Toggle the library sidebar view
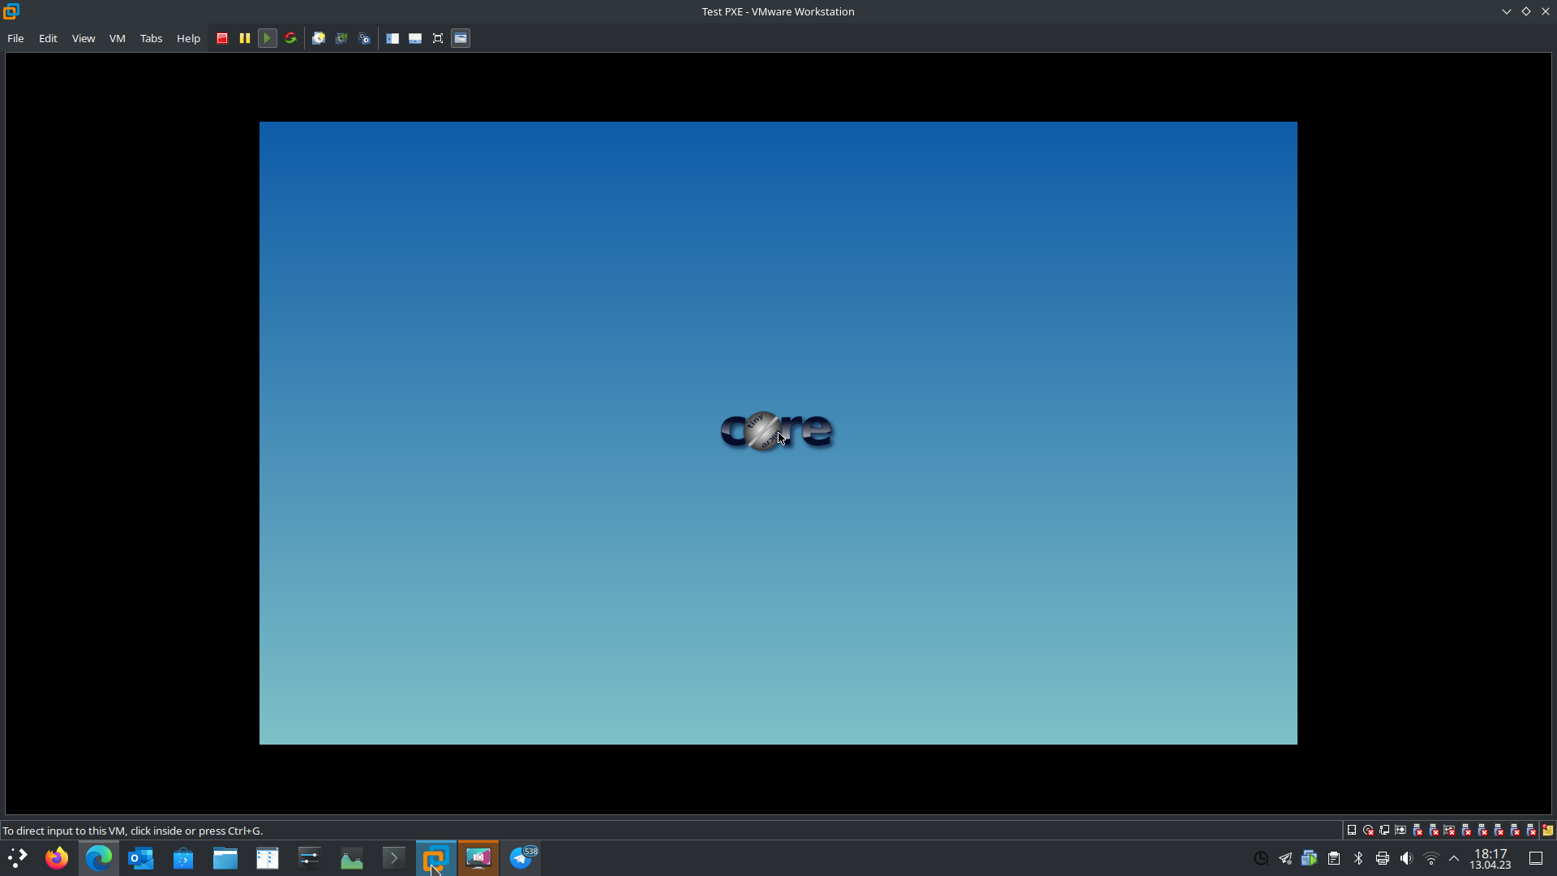Viewport: 1557px width, 876px height. (x=392, y=38)
